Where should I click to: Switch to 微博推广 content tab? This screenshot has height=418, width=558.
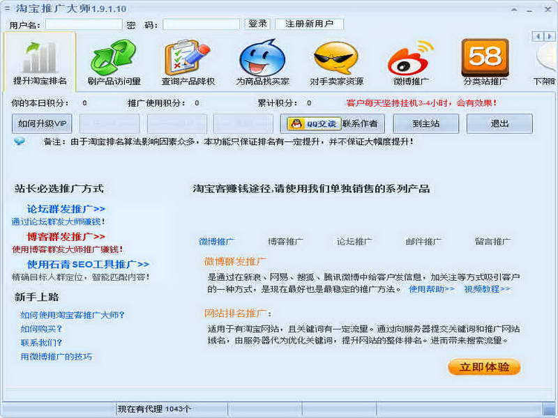[x=216, y=242]
